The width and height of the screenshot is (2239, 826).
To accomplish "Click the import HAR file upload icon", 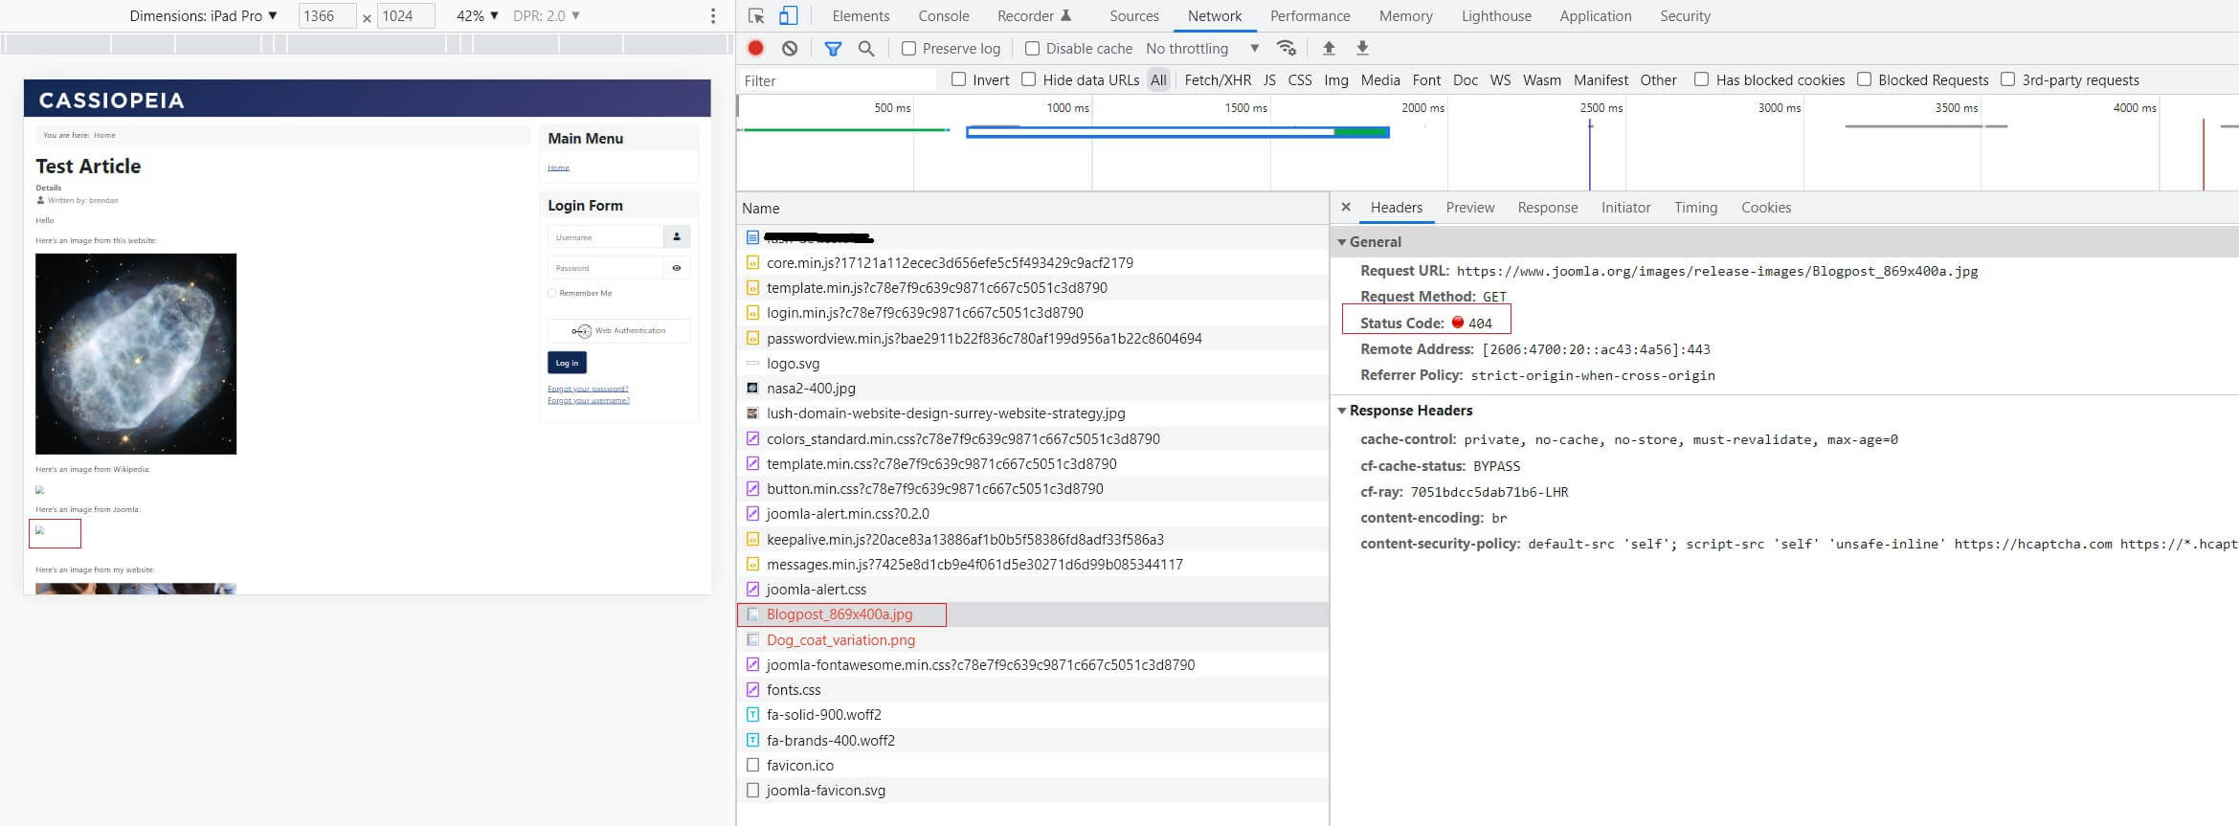I will [x=1329, y=48].
